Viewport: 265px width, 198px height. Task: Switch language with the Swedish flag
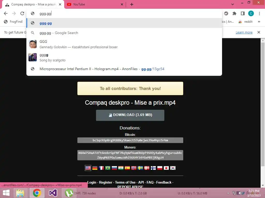[x=140, y=168]
